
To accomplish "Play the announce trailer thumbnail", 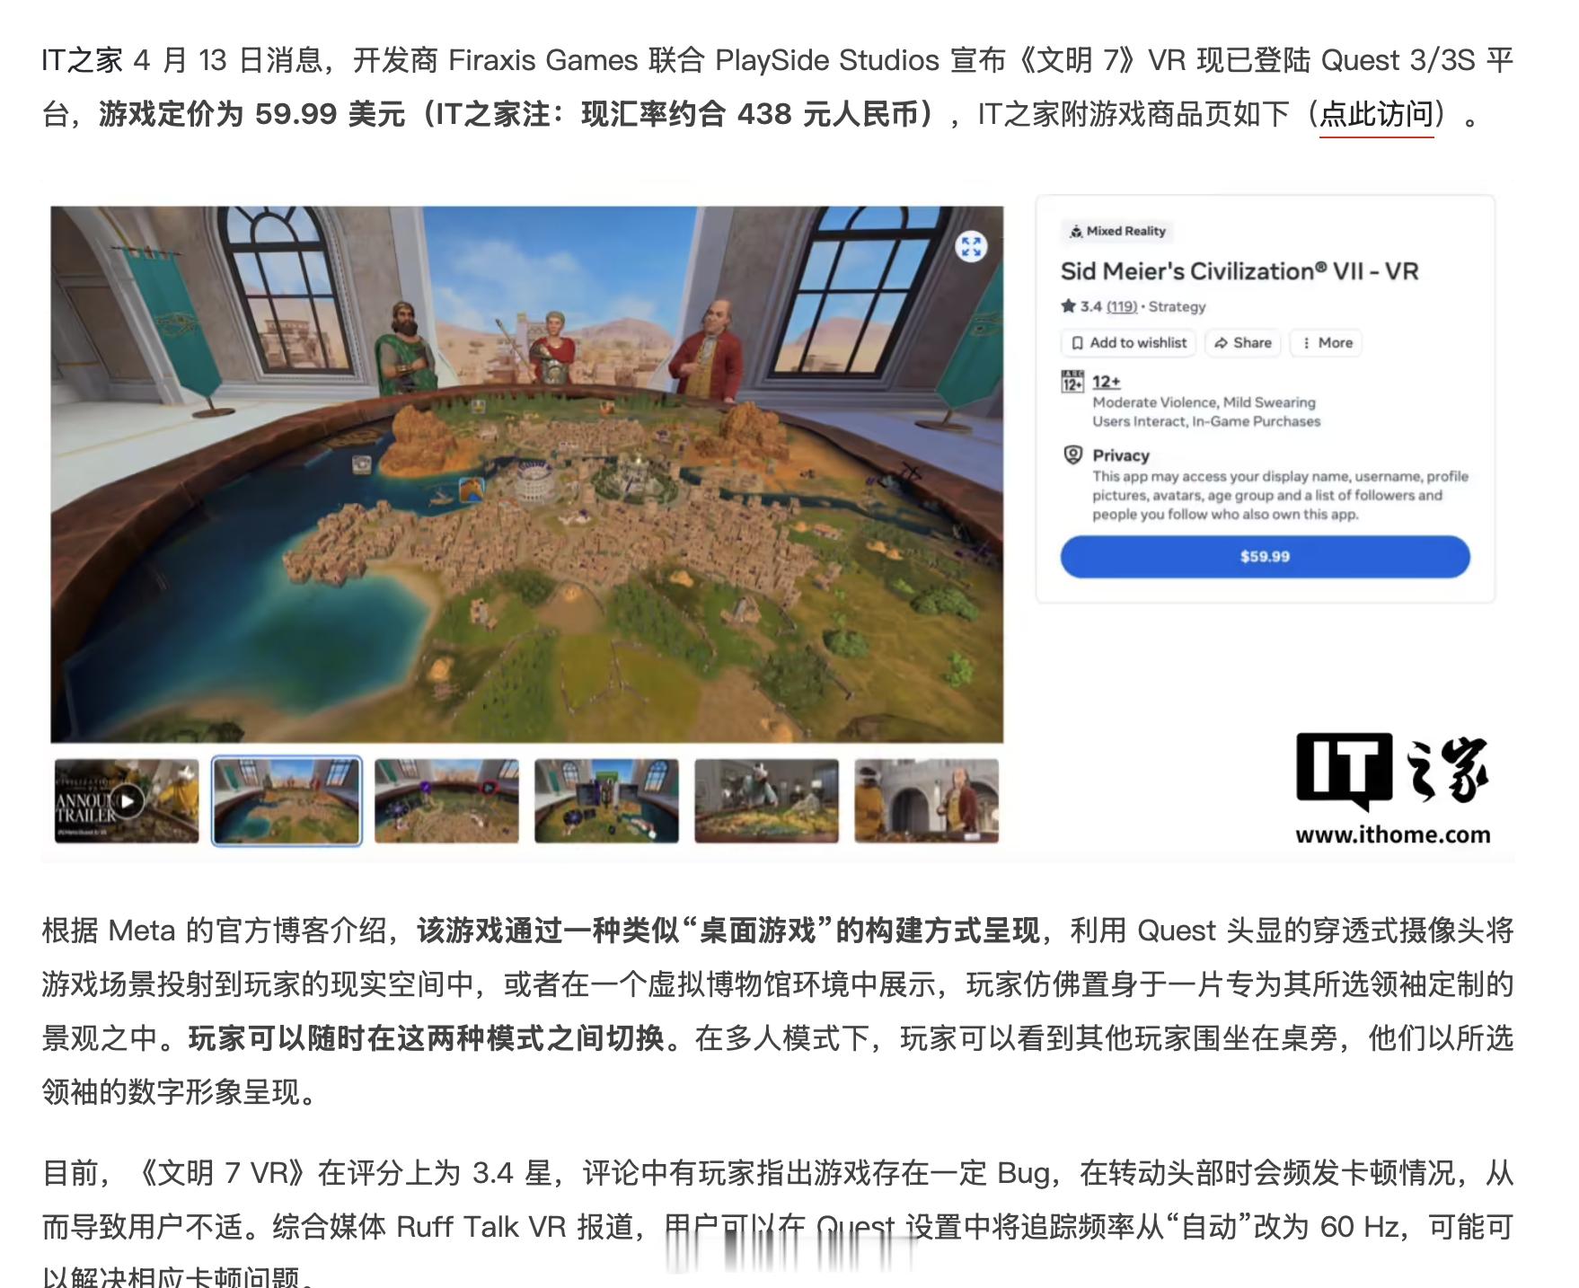I will coord(127,800).
